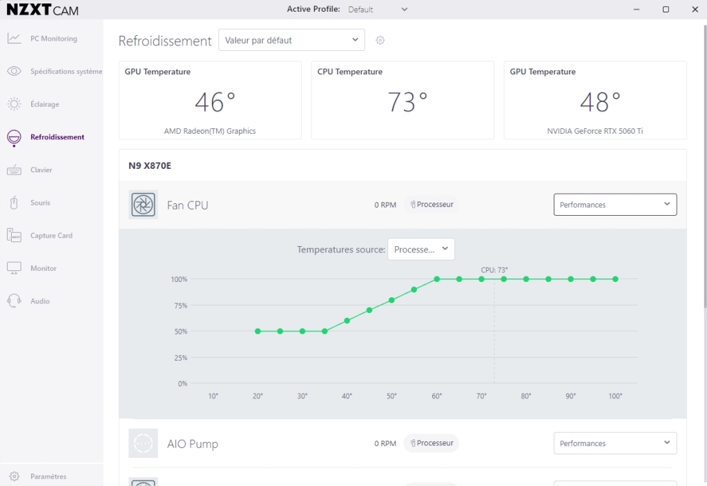Image resolution: width=707 pixels, height=486 pixels.
Task: Open the Souris section
Action: 40,203
